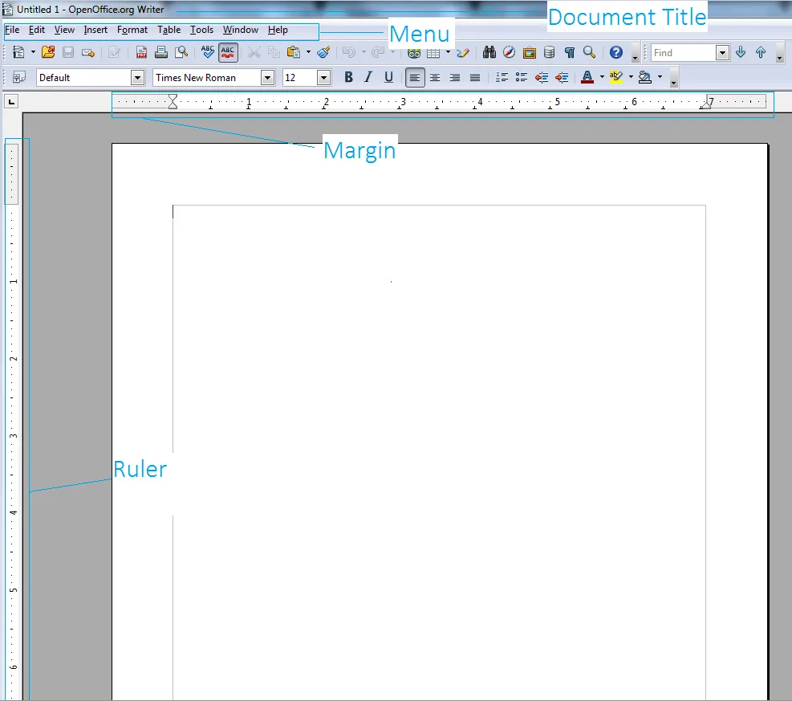Open Data Sources database icon
This screenshot has height=701, width=792.
549,52
